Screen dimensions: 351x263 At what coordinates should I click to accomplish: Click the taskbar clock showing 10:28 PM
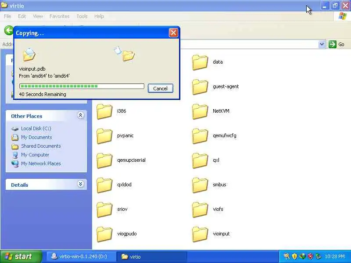pyautogui.click(x=335, y=256)
